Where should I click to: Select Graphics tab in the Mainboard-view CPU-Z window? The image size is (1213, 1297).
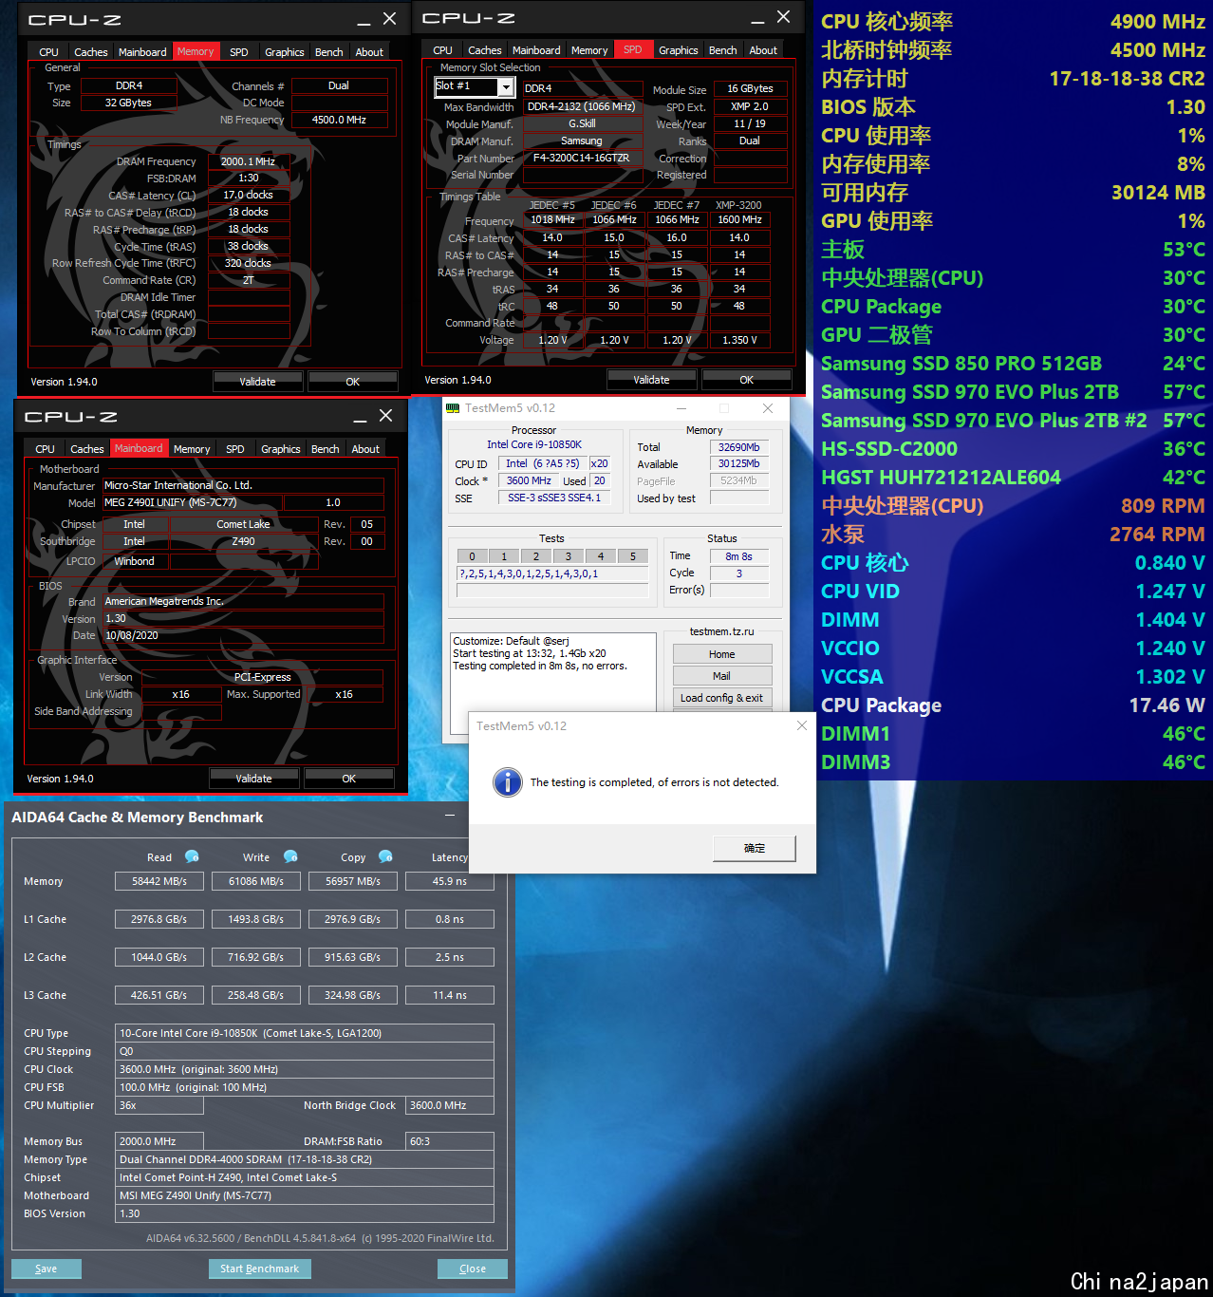tap(281, 449)
